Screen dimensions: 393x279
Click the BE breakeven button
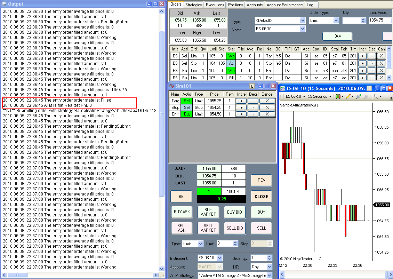point(181,197)
